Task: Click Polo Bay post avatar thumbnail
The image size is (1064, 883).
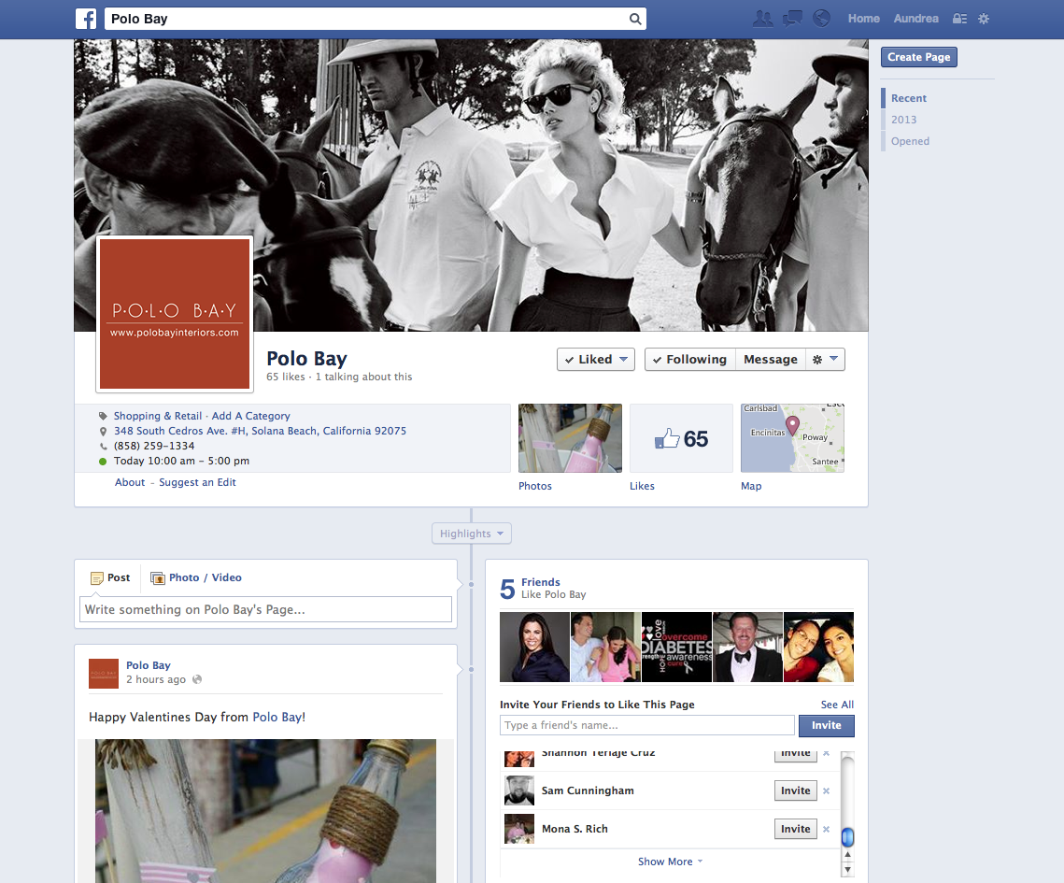Action: 104,674
